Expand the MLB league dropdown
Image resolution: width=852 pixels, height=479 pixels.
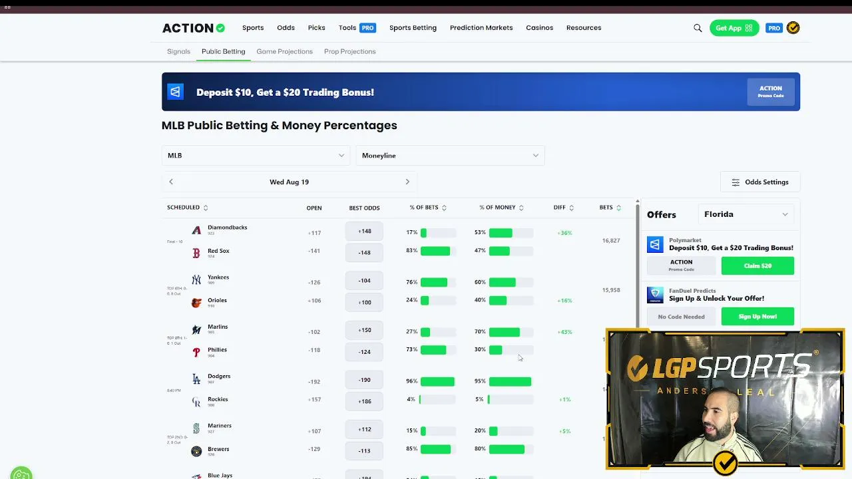[256, 156]
